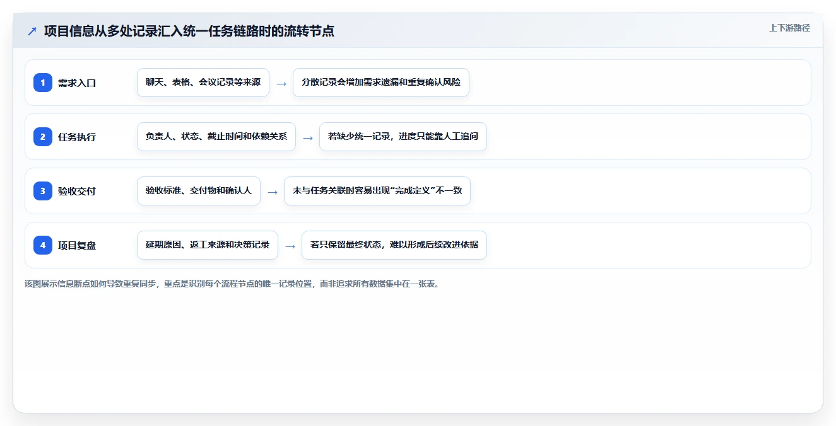836x426 pixels.
Task: Select the 聊天、表格、会议记录等来源 box
Action: (x=203, y=83)
